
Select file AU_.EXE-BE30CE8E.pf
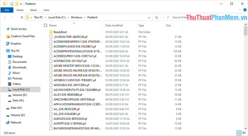point(67,109)
